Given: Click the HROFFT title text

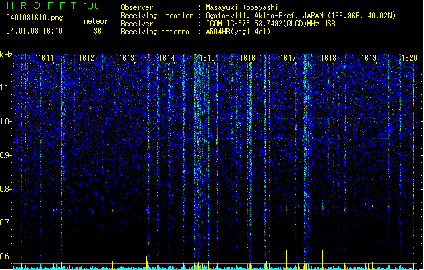Looking at the screenshot, I should 42,5.
